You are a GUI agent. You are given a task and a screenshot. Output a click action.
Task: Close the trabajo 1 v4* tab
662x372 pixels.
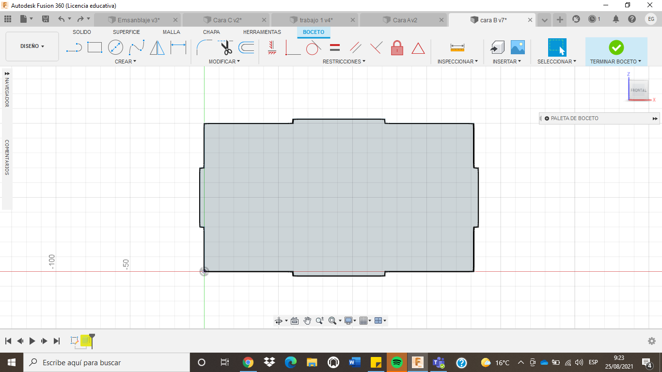[353, 20]
